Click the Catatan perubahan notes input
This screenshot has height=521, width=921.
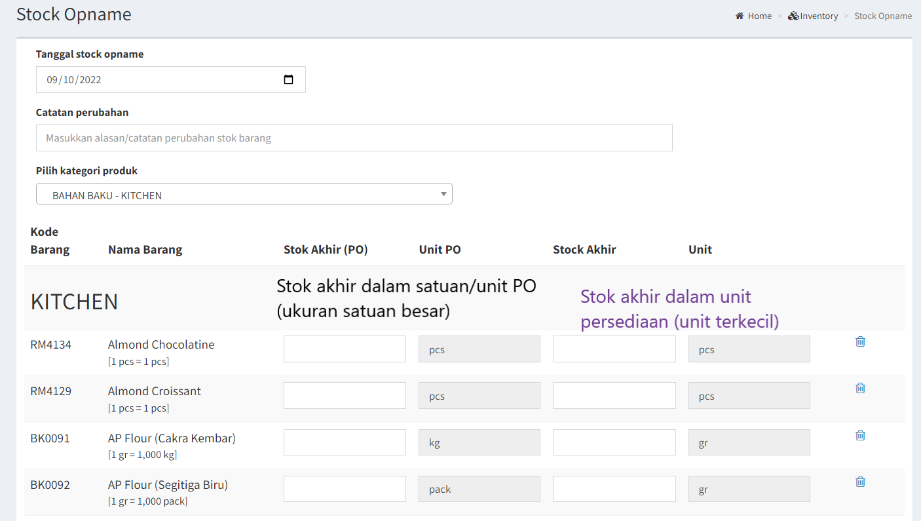tap(354, 138)
